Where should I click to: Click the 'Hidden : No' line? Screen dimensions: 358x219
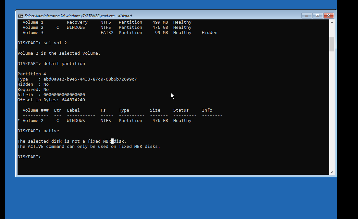(x=33, y=84)
